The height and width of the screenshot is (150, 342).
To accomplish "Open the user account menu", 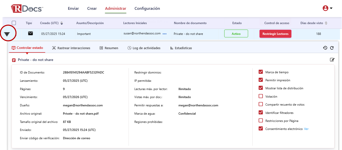I will point(327,8).
